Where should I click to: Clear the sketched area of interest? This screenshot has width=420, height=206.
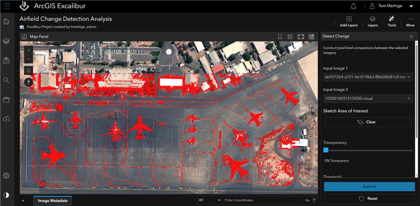point(368,122)
